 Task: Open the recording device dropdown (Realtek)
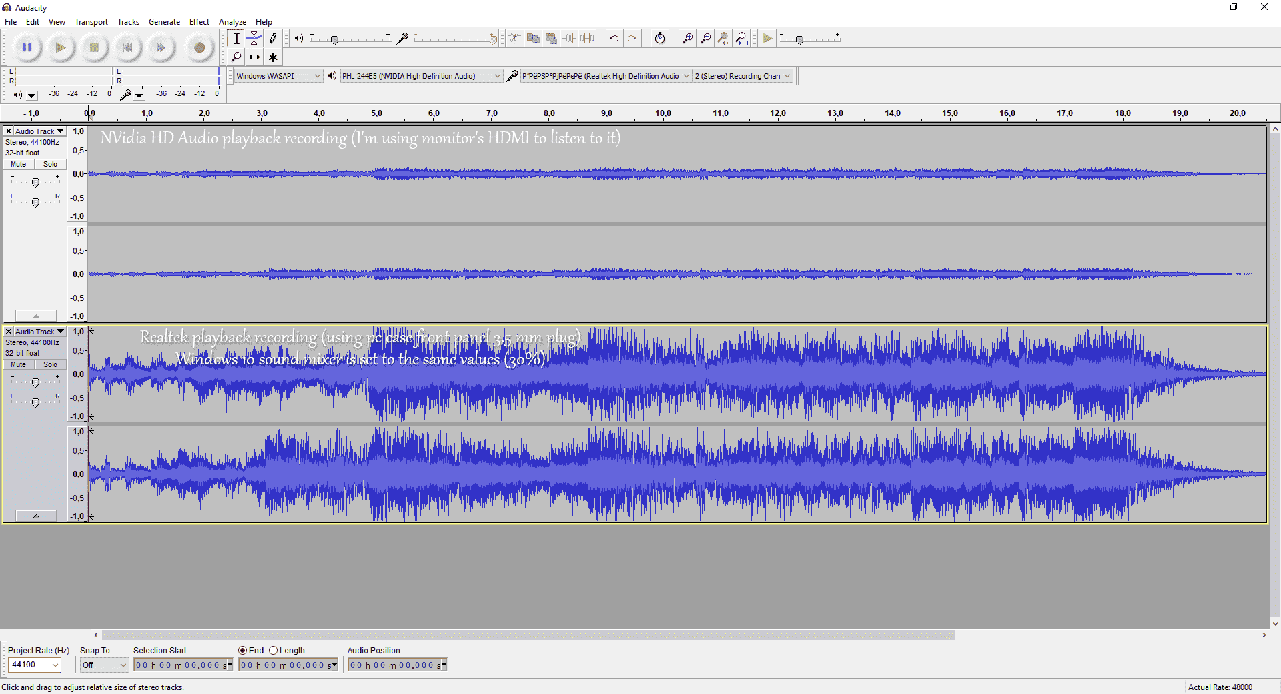606,76
